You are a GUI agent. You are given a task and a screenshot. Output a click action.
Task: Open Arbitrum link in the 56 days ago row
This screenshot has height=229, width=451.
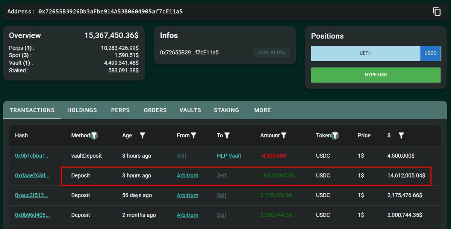(x=188, y=195)
